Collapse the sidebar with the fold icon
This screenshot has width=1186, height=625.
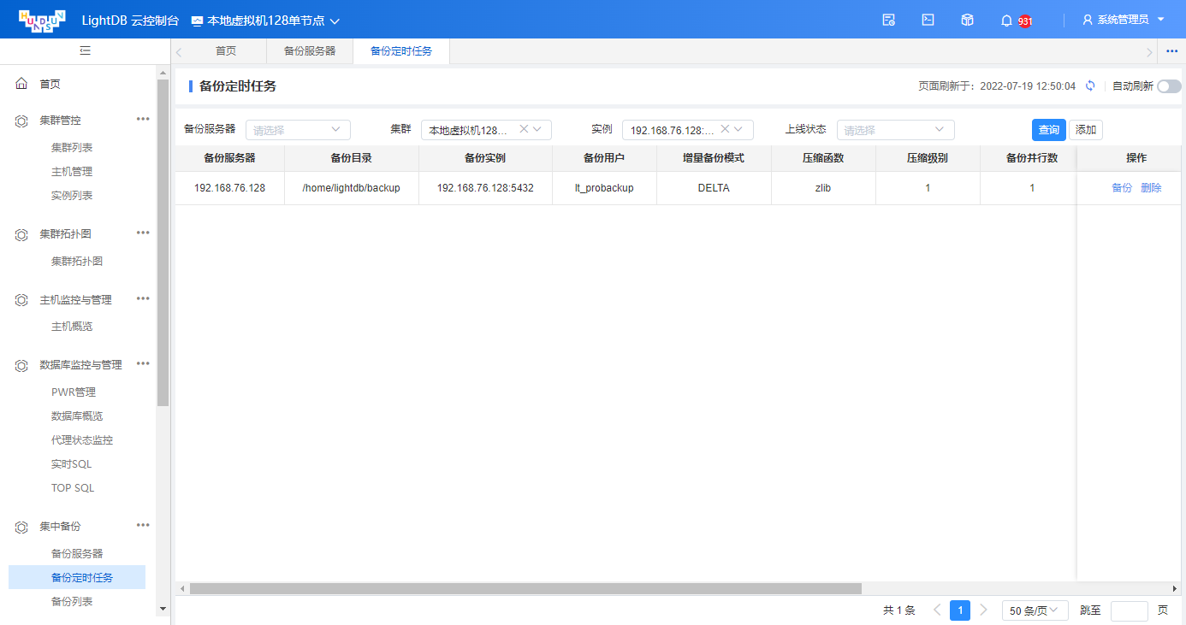pos(85,51)
